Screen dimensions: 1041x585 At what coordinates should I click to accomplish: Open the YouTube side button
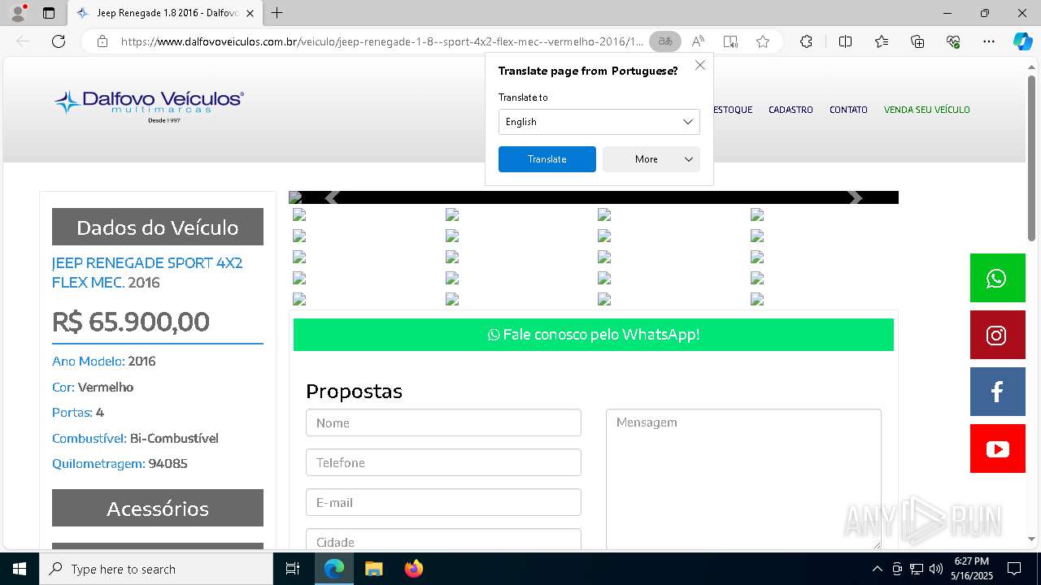point(997,448)
